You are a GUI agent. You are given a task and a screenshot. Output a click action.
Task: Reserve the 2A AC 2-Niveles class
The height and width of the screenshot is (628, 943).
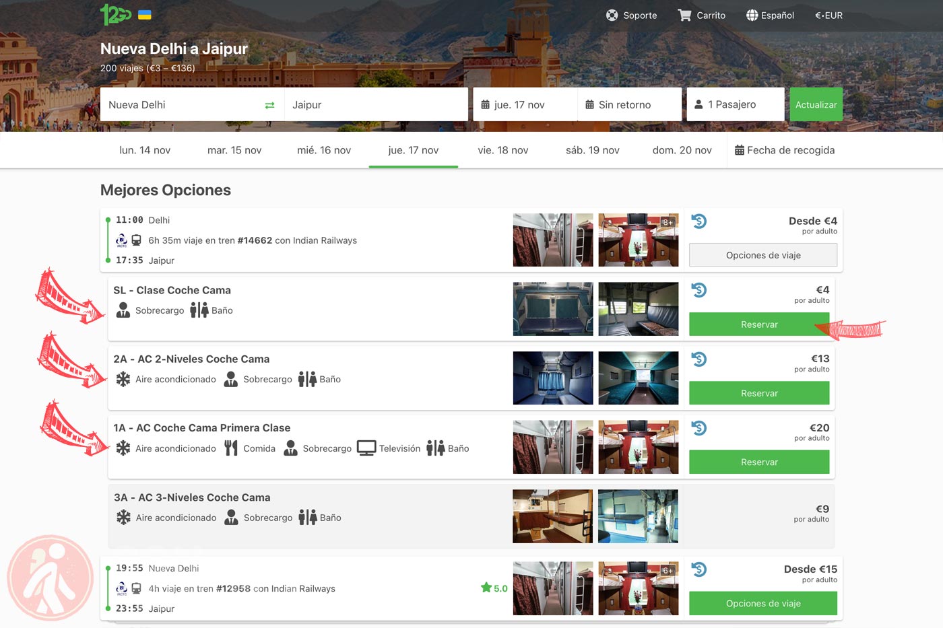tap(759, 393)
